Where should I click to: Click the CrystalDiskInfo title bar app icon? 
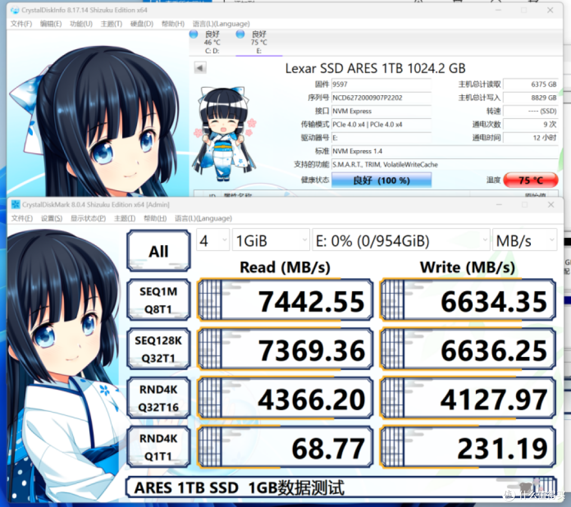(x=15, y=10)
